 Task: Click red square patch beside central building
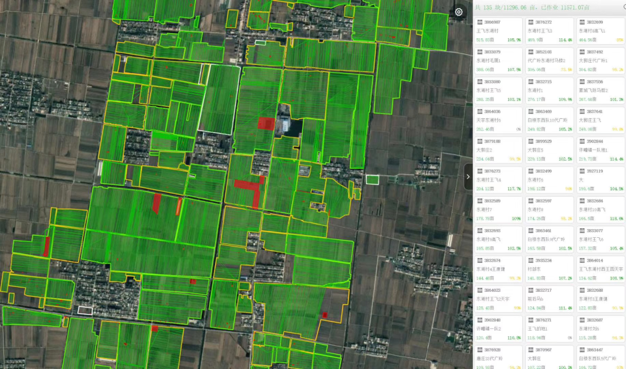point(266,123)
